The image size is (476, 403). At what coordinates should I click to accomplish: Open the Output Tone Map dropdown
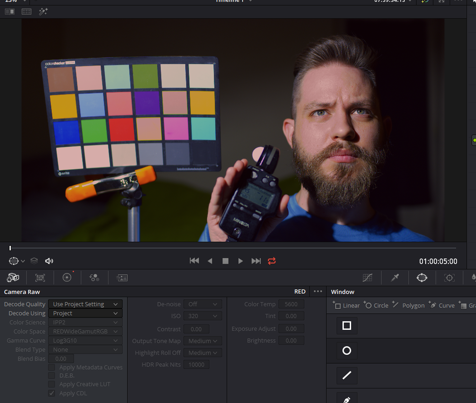point(203,341)
